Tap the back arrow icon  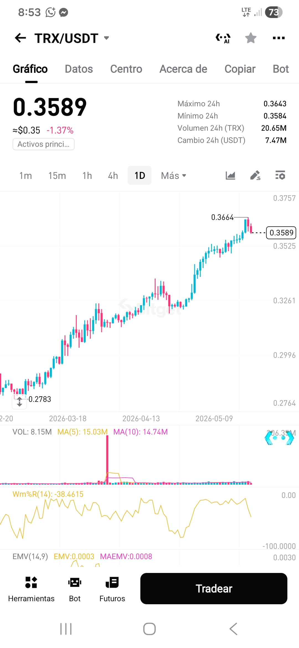pyautogui.click(x=20, y=38)
